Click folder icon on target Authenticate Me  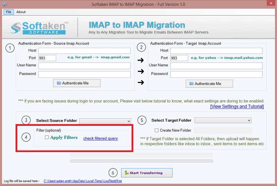point(191,83)
